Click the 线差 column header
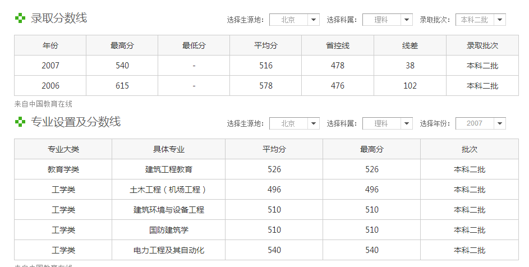The height and width of the screenshot is (267, 529). point(410,45)
